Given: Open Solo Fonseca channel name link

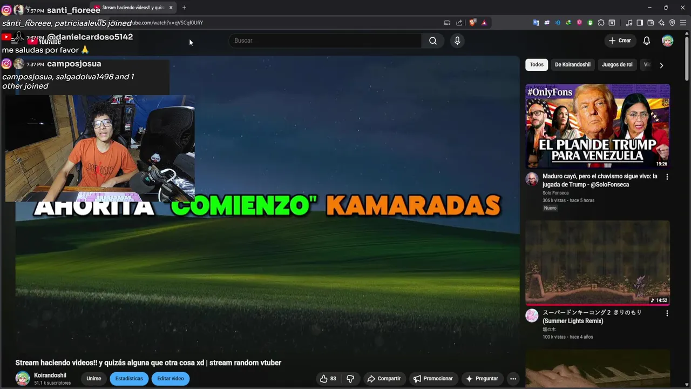Looking at the screenshot, I should (x=555, y=193).
